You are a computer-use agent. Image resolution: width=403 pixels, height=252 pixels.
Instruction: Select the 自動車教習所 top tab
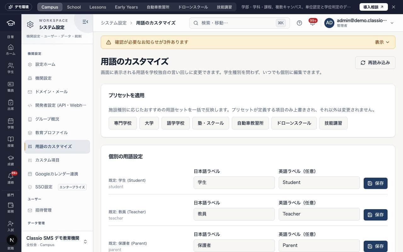[x=158, y=7]
